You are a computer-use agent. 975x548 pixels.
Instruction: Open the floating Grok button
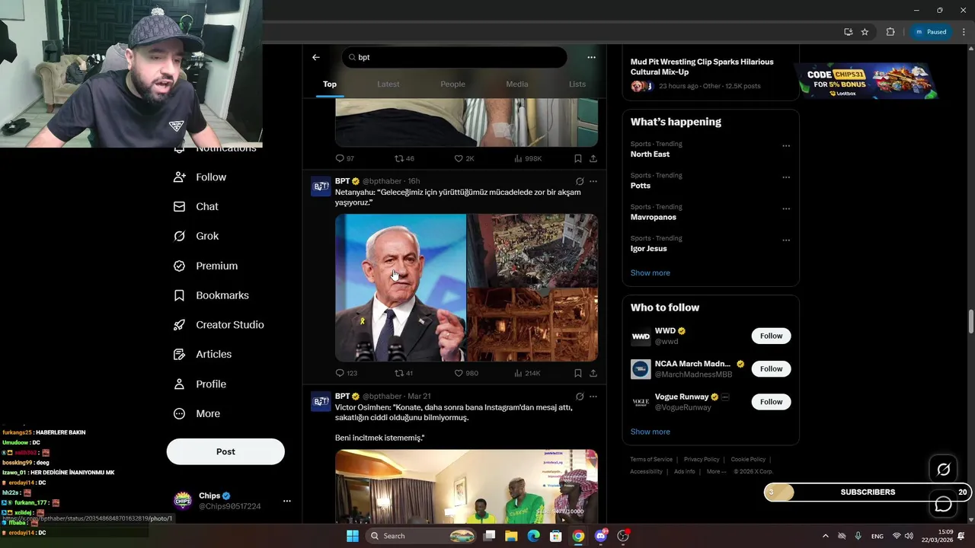coord(943,470)
